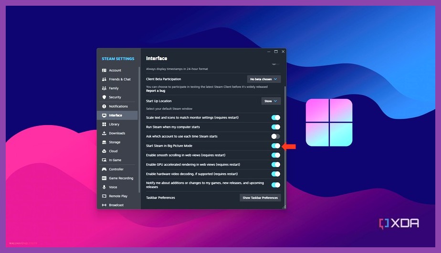Toggle smooth scrolling in web views
This screenshot has width=441, height=253.
pos(276,155)
